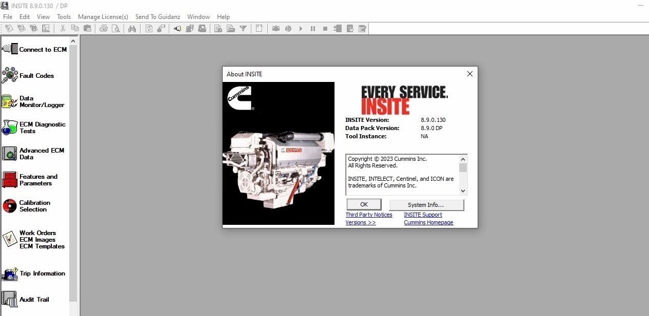Select Data Monitor/Logger in the sidebar
The image size is (649, 316).
pyautogui.click(x=36, y=101)
